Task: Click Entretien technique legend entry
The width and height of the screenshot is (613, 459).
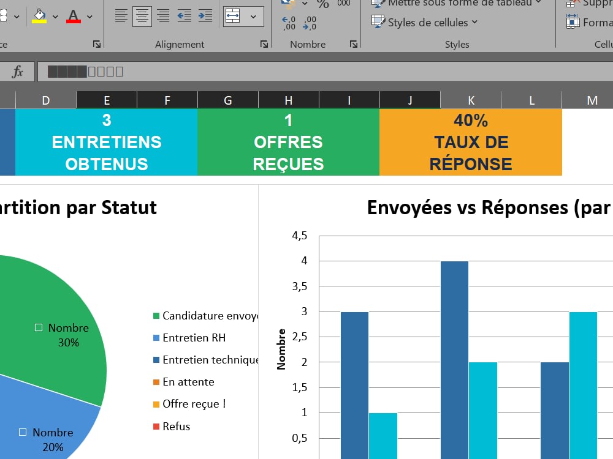Action: click(206, 360)
